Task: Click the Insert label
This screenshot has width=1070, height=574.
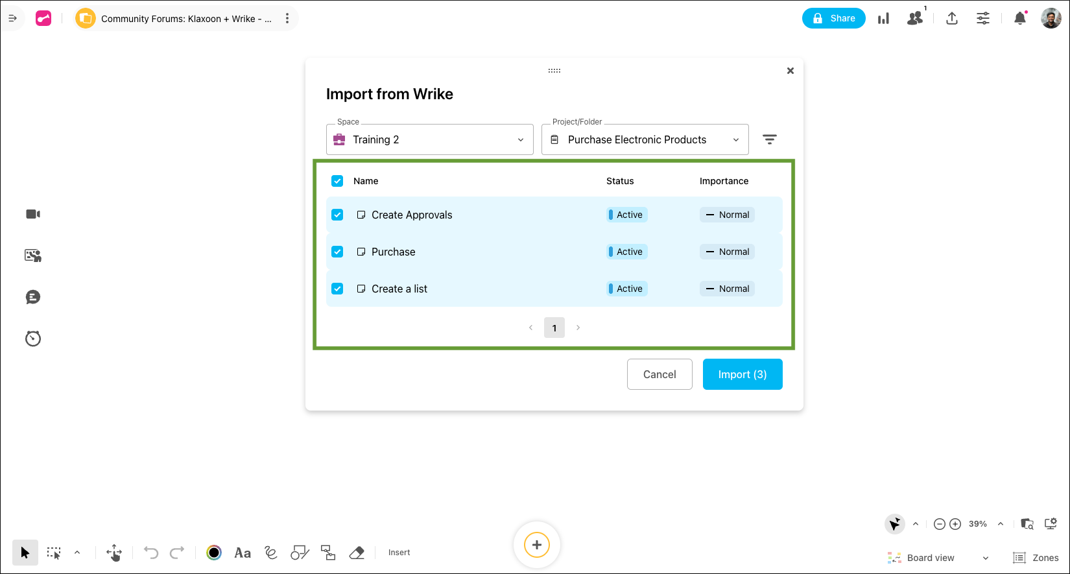Action: (x=399, y=553)
